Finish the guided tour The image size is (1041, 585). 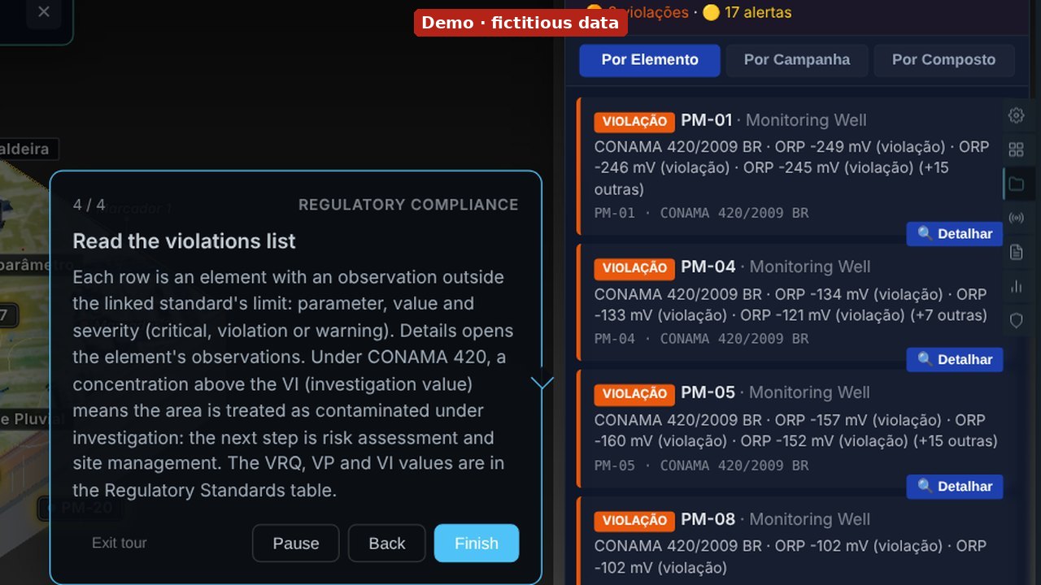(x=477, y=544)
